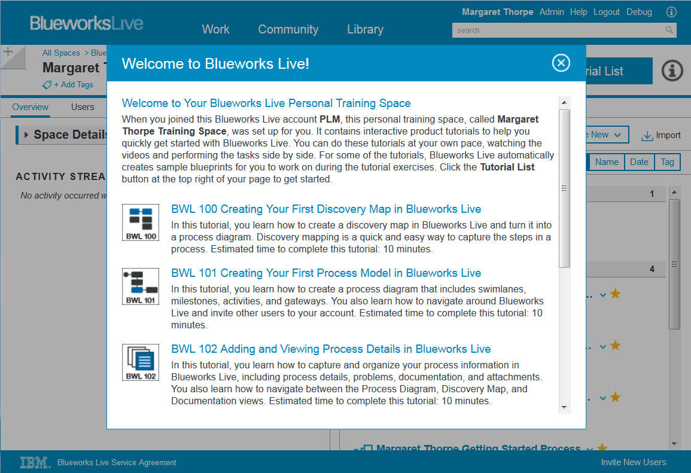691x473 pixels.
Task: Close the Welcome to Blueworks Live dialog
Action: [x=561, y=63]
